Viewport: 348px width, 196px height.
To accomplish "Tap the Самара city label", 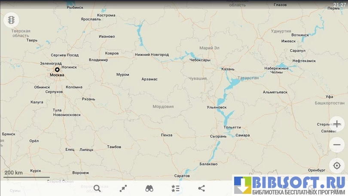I will pos(242,135).
